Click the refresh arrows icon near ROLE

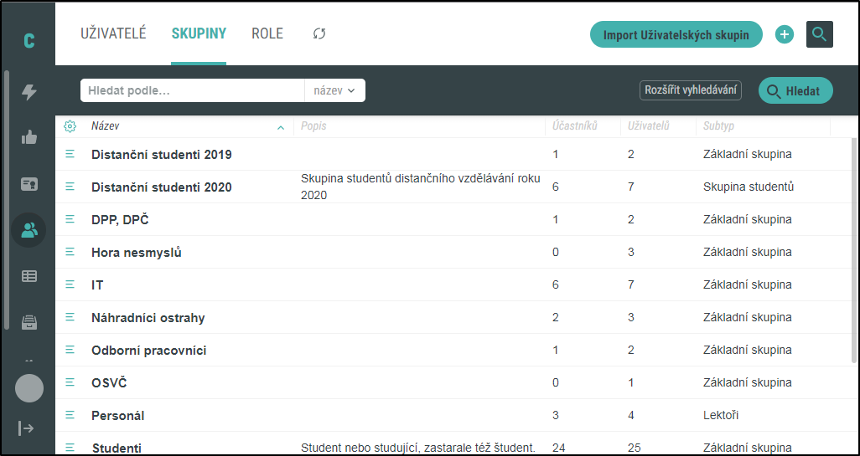click(319, 34)
